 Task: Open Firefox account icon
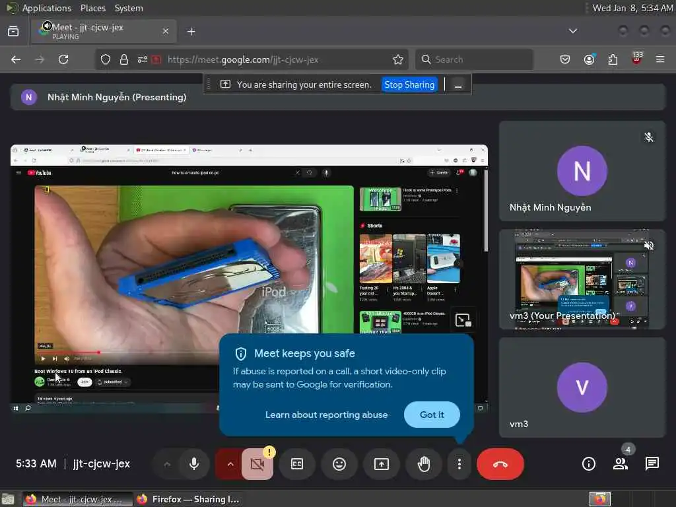589,59
